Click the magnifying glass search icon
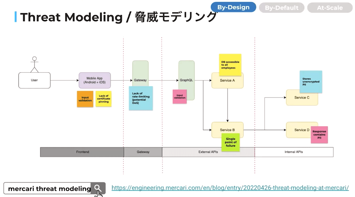 98,188
